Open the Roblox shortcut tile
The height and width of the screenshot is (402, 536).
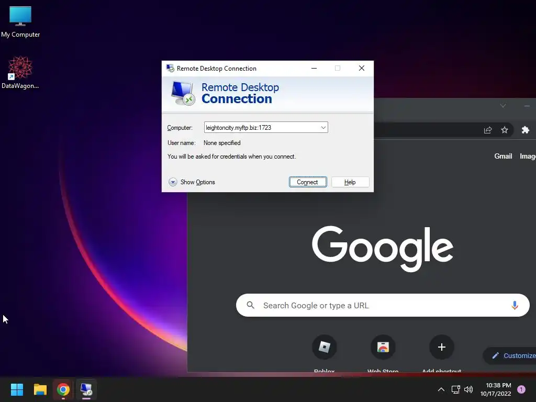(x=324, y=353)
